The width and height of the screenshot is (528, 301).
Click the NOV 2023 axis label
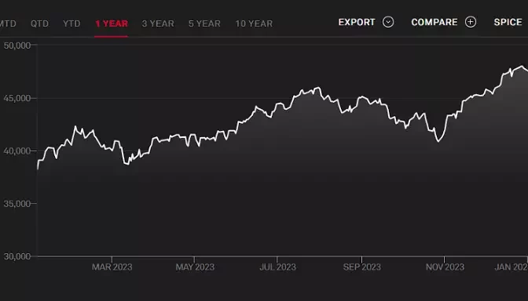445,267
